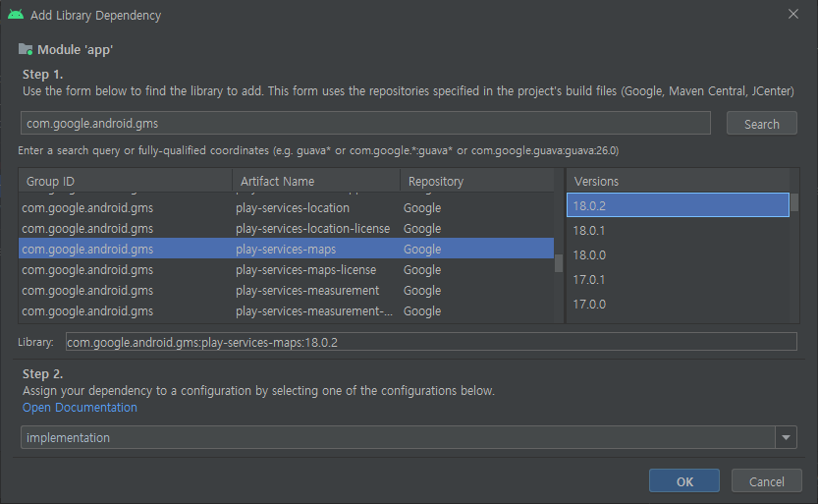The image size is (818, 504).
Task: Choose version 17.0.0
Action: coord(678,304)
